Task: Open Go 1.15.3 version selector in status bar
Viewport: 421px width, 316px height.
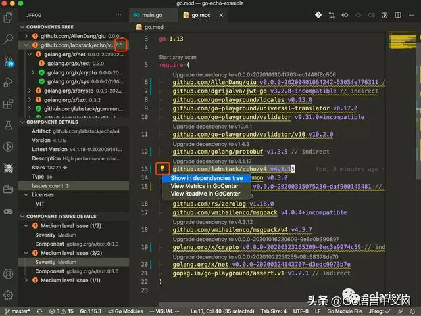Action: (91, 311)
